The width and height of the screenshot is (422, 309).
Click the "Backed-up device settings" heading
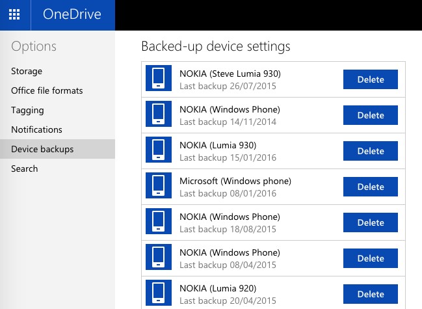click(216, 46)
